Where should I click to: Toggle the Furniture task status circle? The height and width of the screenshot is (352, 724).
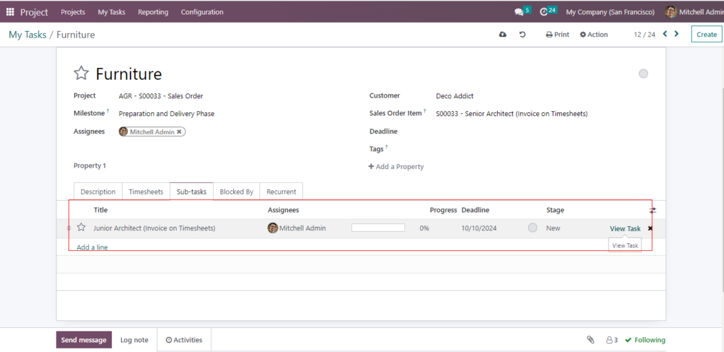click(643, 74)
